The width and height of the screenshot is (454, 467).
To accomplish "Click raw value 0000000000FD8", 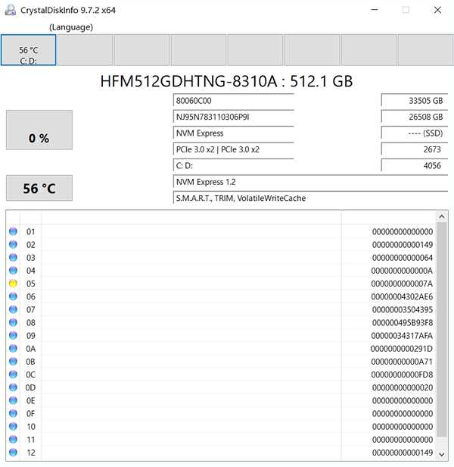I will (x=402, y=375).
